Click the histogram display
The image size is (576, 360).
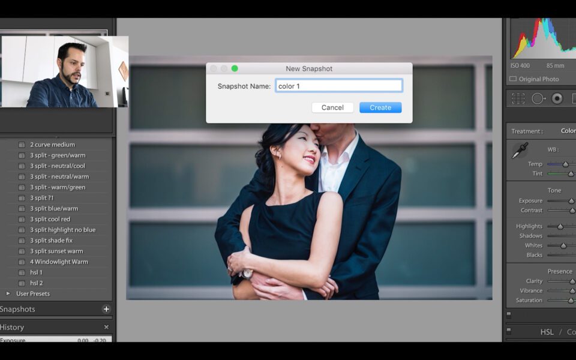[543, 38]
